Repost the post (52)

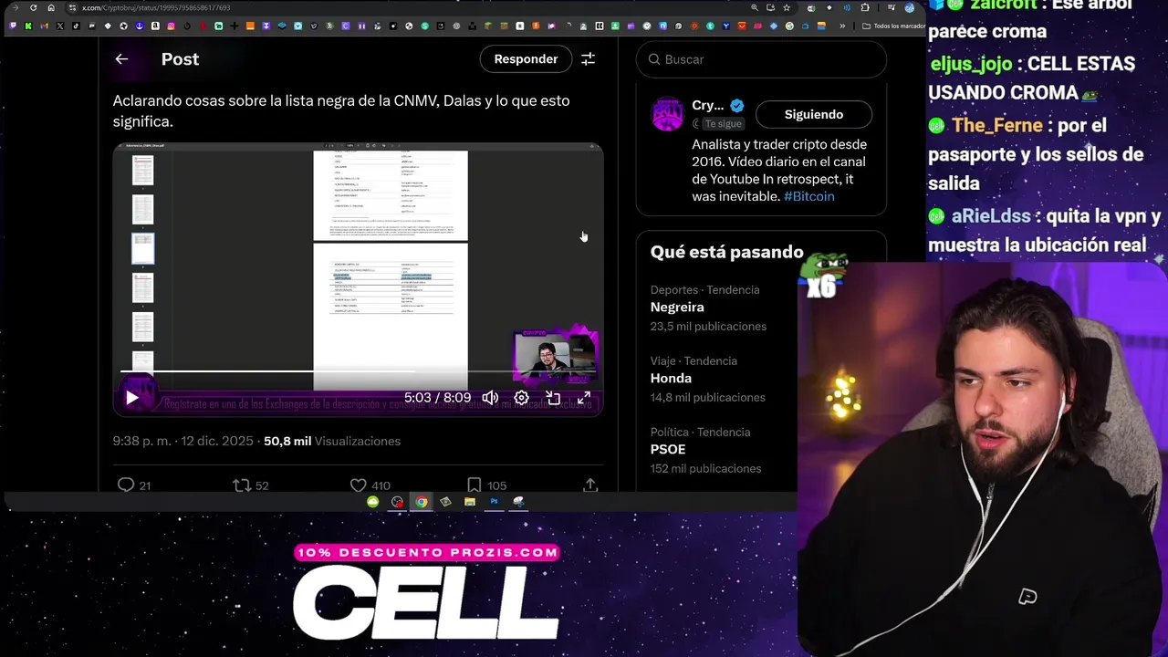click(x=250, y=485)
